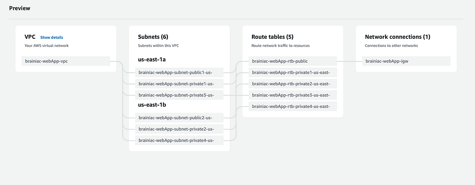Select subnet brainiac-webApp-subnet-private4
Image resolution: width=475 pixels, height=185 pixels.
pyautogui.click(x=179, y=140)
